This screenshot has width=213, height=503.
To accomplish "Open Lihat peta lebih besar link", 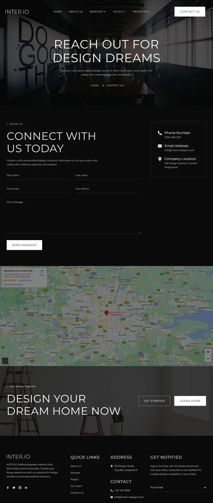I will click(13, 285).
